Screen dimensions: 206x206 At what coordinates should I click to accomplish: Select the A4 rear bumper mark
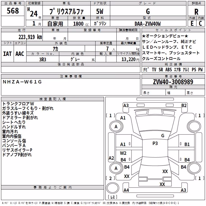click(126, 190)
